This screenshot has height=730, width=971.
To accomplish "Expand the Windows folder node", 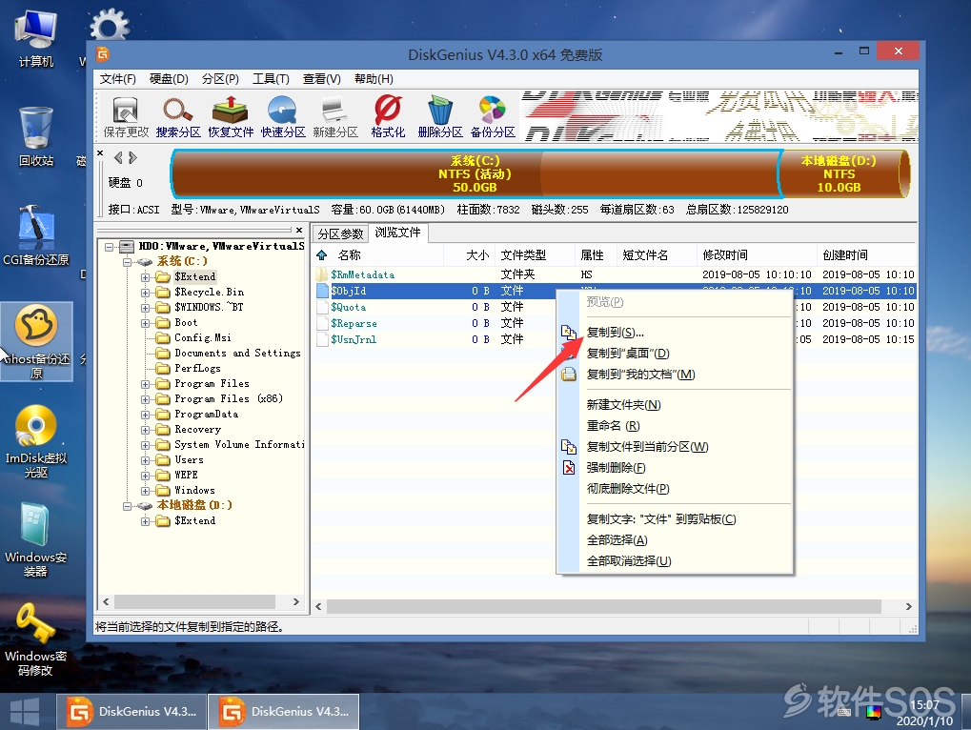I will coord(145,491).
